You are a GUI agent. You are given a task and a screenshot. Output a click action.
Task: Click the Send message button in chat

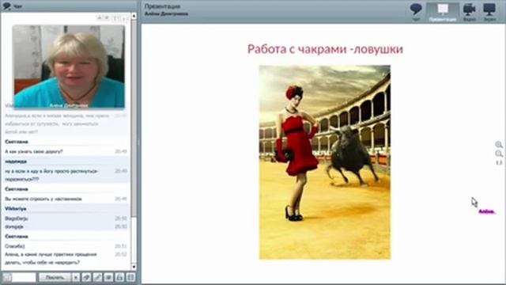pos(55,277)
